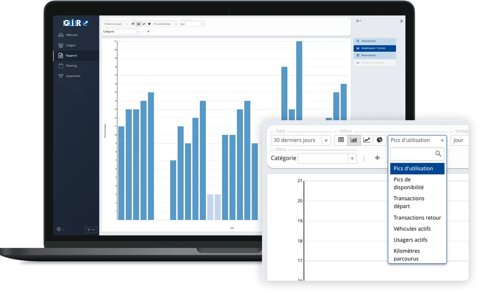The height and width of the screenshot is (293, 480).
Task: Select the bar chart view icon
Action: (354, 140)
